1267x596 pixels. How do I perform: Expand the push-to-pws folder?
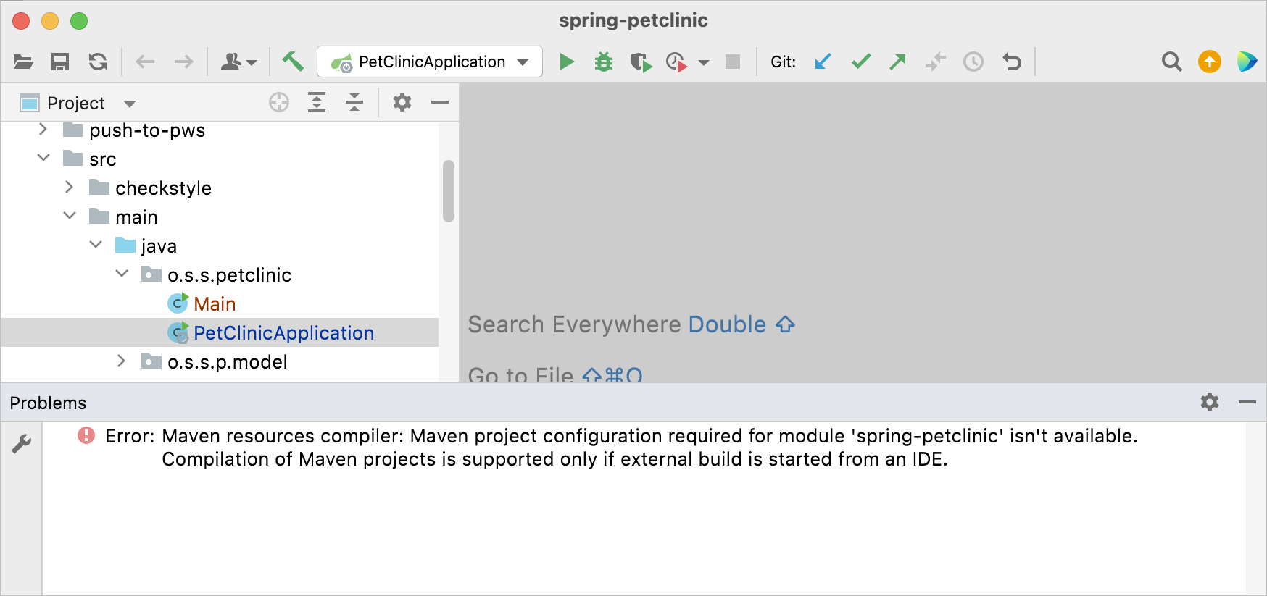click(x=43, y=130)
